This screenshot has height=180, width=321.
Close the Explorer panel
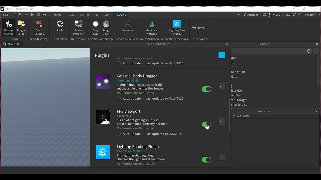317,44
